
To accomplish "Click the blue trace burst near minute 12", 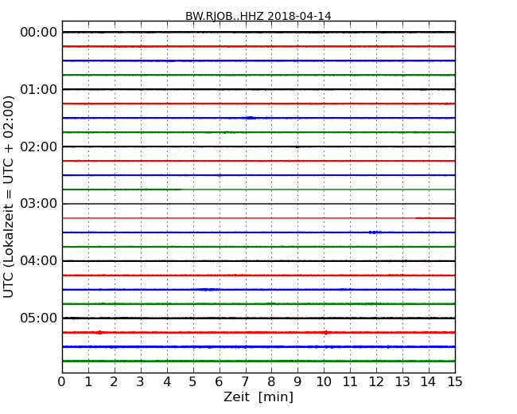I will pos(375,232).
